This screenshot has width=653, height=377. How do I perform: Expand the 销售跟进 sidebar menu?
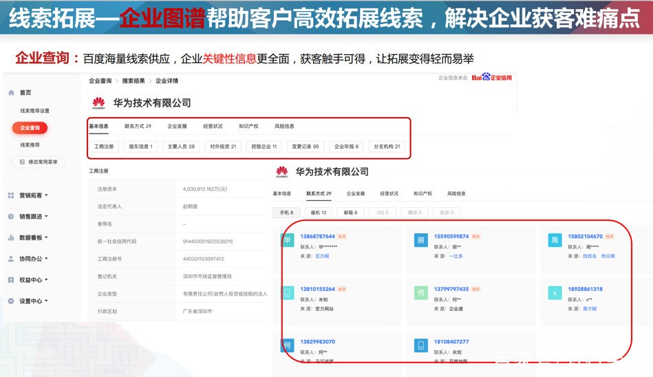(x=33, y=216)
